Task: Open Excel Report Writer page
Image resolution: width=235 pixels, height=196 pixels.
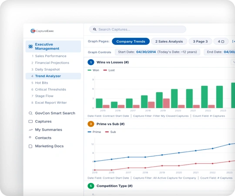Action: [51, 103]
